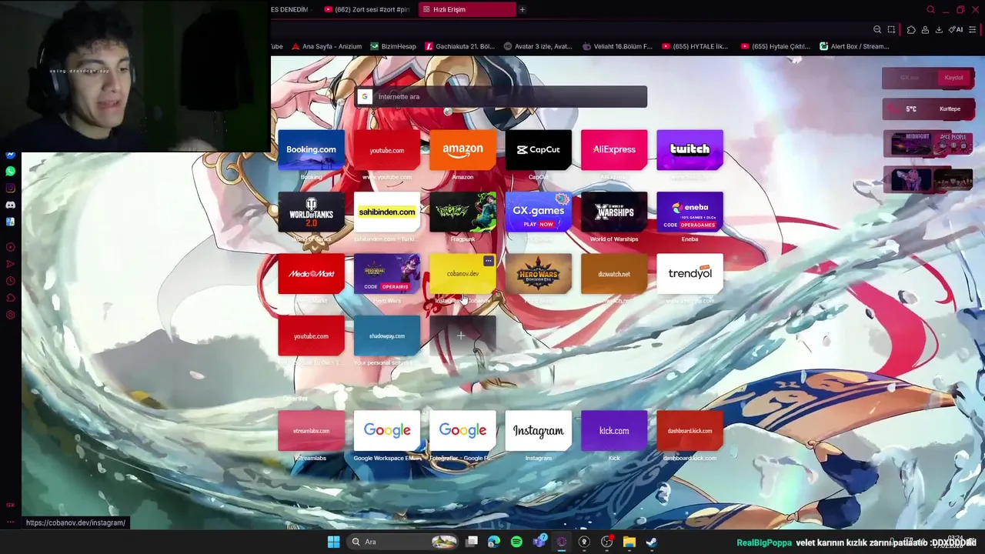The image size is (985, 554).
Task: Open the Avatar 3 izle bookmark
Action: click(538, 46)
